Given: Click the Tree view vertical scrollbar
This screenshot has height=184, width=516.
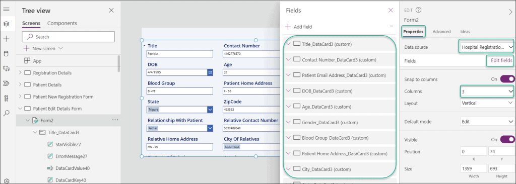Looking at the screenshot, I should pos(119,64).
